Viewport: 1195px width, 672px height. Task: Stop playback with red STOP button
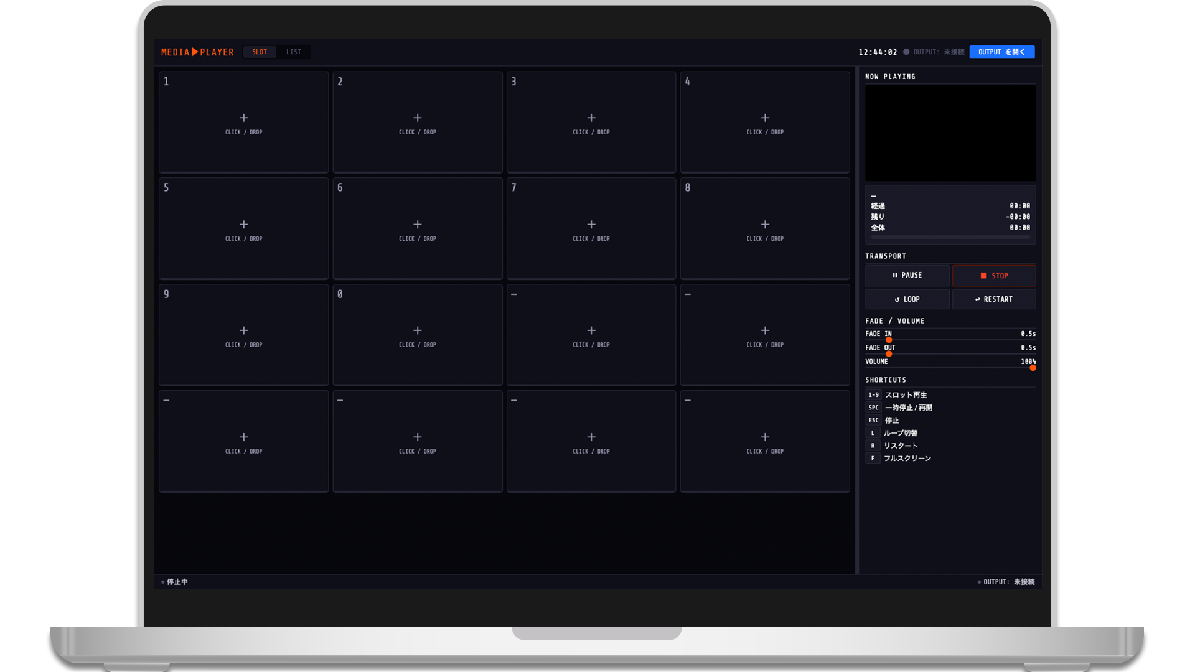tap(994, 275)
